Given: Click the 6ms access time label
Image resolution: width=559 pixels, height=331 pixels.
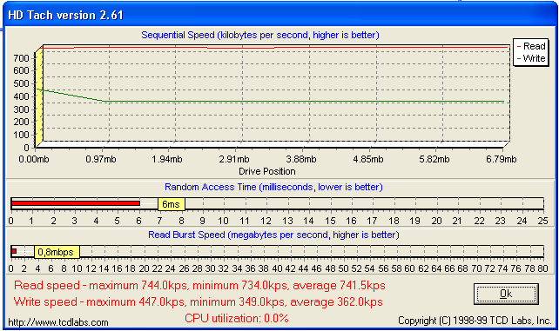Looking at the screenshot, I should click(x=172, y=204).
